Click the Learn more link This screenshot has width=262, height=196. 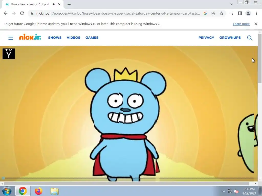[x=241, y=24]
